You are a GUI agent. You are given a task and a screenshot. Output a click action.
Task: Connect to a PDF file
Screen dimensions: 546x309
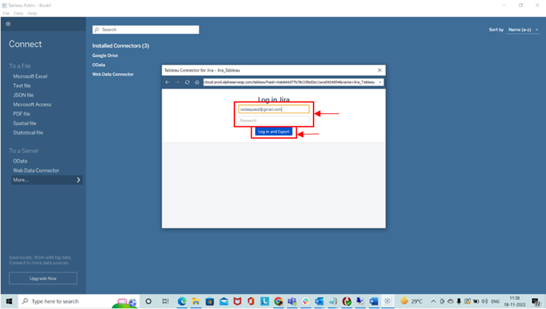(x=21, y=114)
